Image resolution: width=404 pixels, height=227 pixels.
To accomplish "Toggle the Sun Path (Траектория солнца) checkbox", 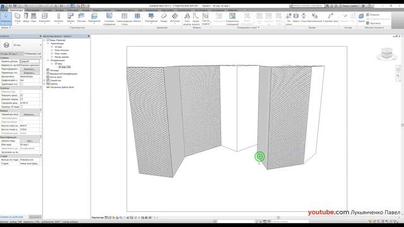I will pyautogui.click(x=21, y=84).
